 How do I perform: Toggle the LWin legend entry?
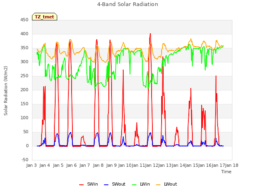[141, 184]
